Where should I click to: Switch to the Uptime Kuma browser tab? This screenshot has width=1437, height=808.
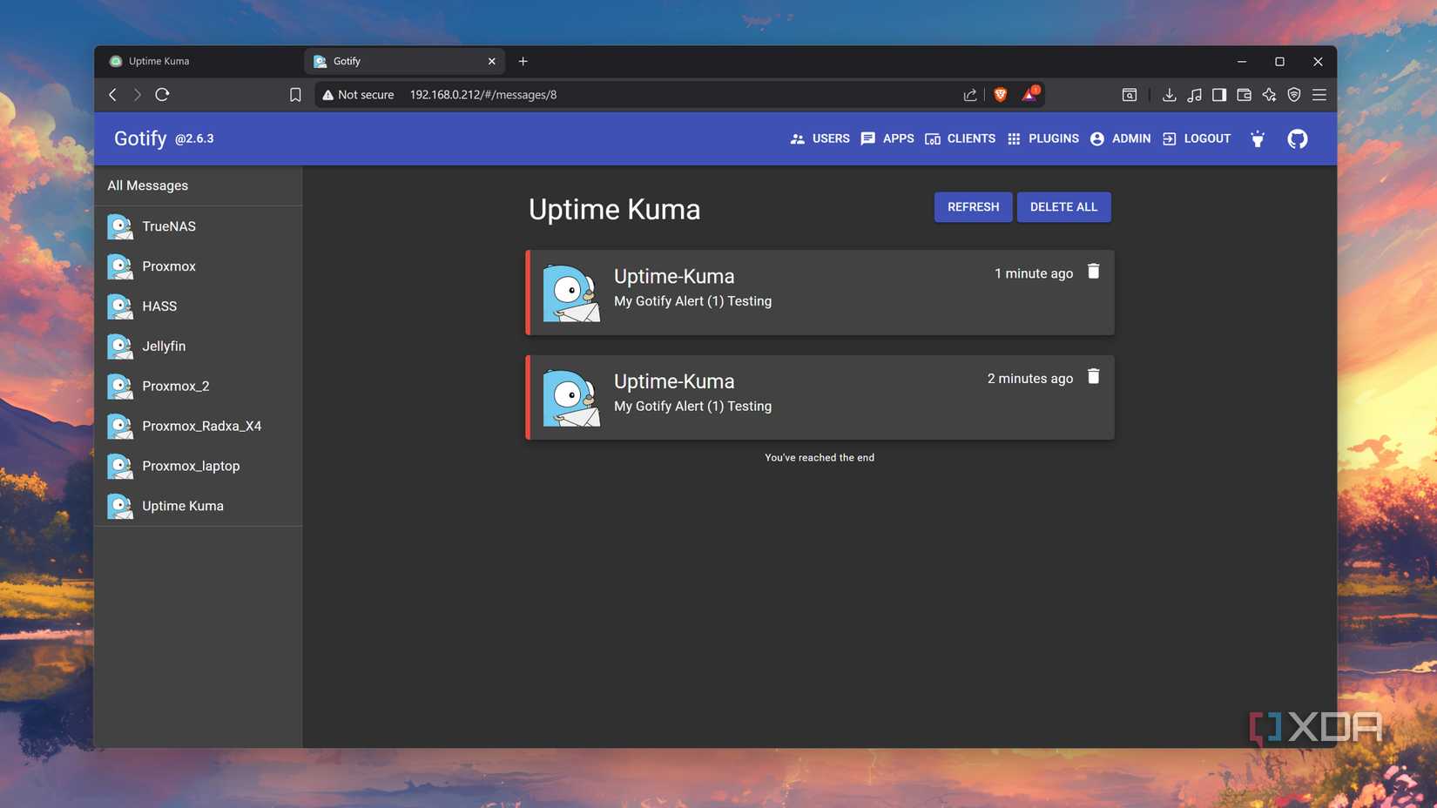[x=159, y=61]
